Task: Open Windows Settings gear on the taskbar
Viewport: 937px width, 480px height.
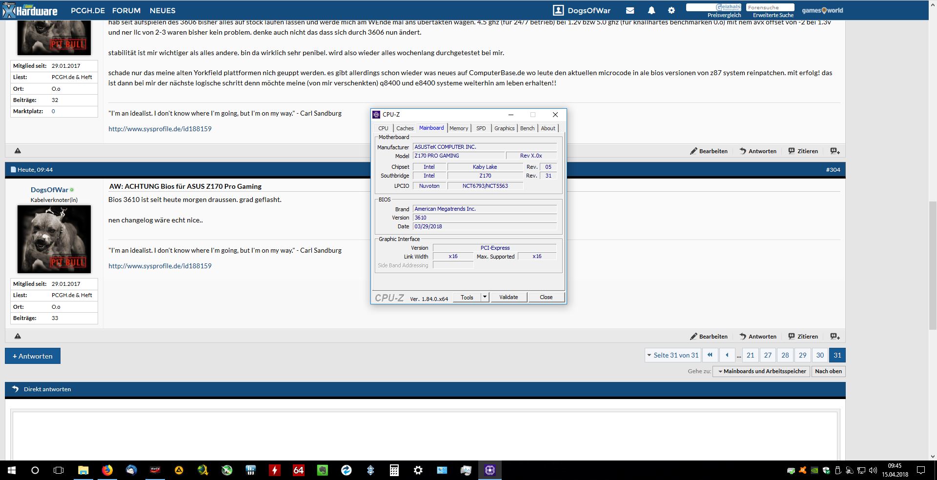Action: [418, 470]
